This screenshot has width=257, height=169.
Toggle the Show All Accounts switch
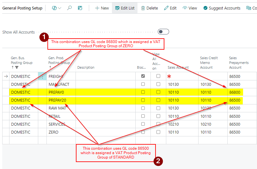click(x=163, y=32)
